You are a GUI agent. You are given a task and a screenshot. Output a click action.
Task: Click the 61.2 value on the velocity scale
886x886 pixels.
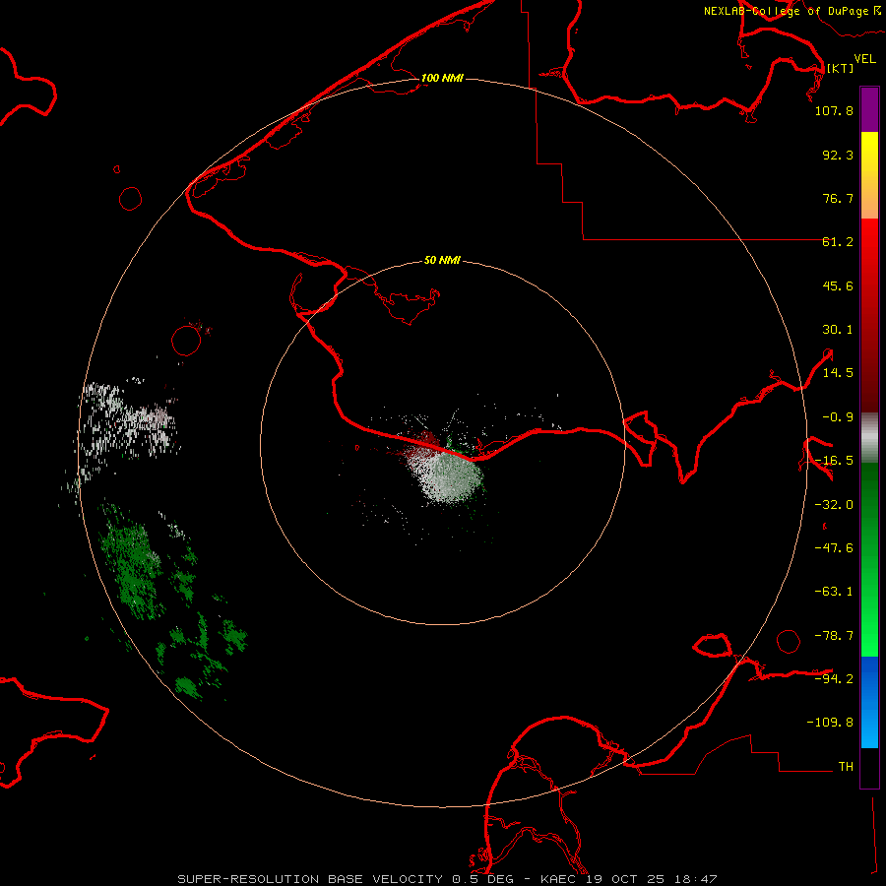(x=838, y=242)
